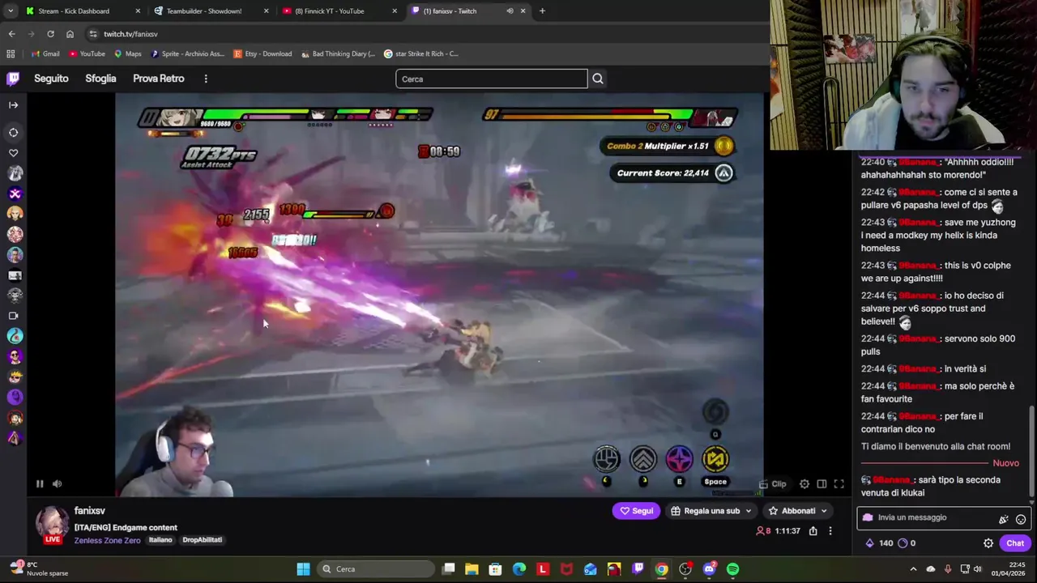The width and height of the screenshot is (1037, 583).
Task: Click the purple Chat send button
Action: (1015, 543)
